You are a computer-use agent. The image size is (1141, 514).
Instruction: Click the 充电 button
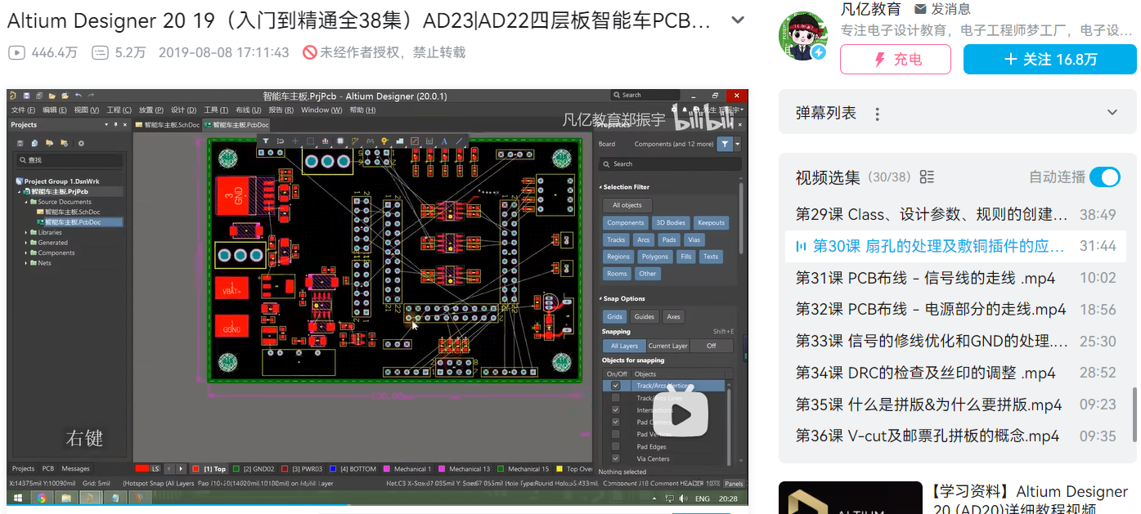(896, 59)
